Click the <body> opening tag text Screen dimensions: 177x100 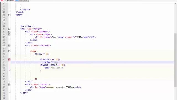[19, 15]
